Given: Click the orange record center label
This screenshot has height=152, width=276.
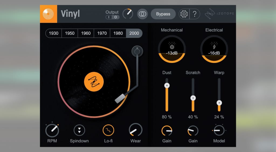Looking at the screenshot, I should click(x=94, y=82).
